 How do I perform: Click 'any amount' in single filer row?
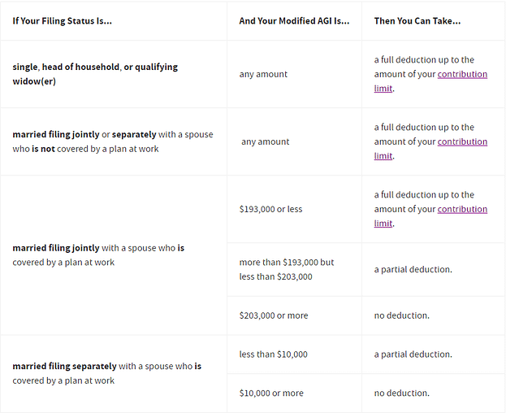tap(263, 74)
